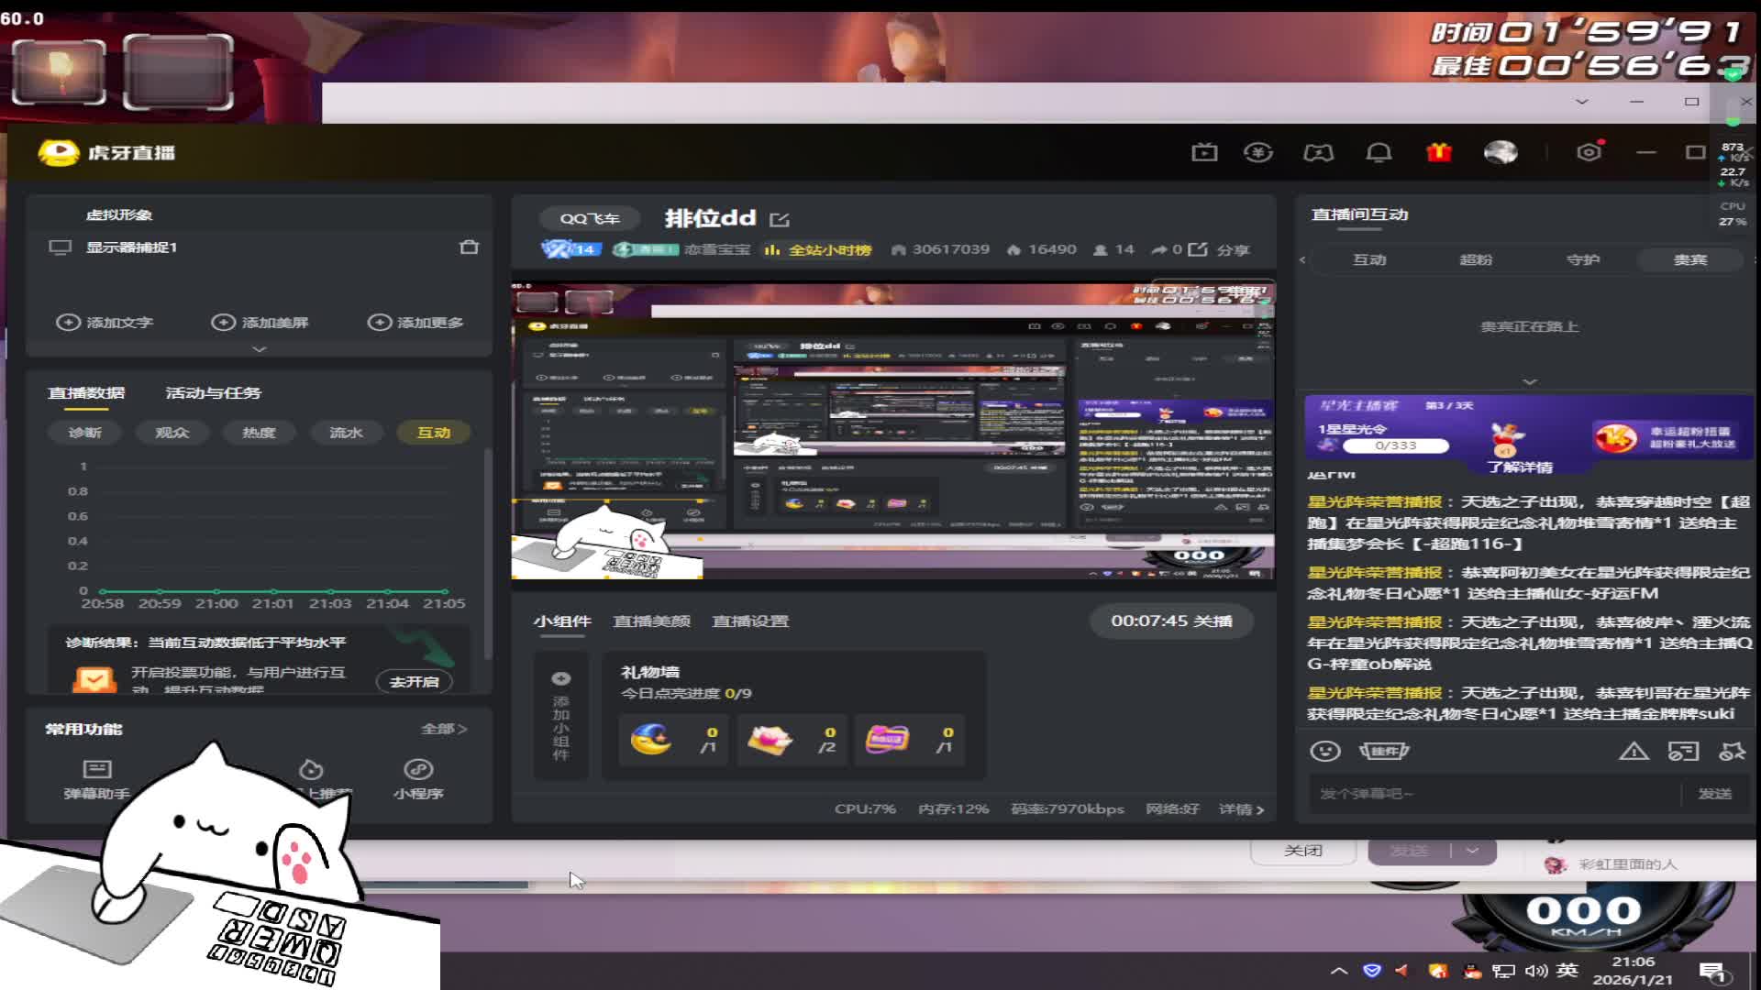The height and width of the screenshot is (990, 1761).
Task: Expand the 贵宾 list chevron
Action: (x=1529, y=381)
